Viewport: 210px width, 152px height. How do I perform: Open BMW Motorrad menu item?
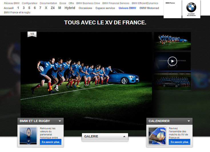coord(149,8)
